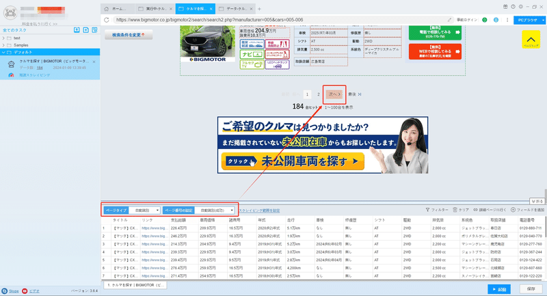
Task: Open the three-dot more options menu
Action: 507,20
